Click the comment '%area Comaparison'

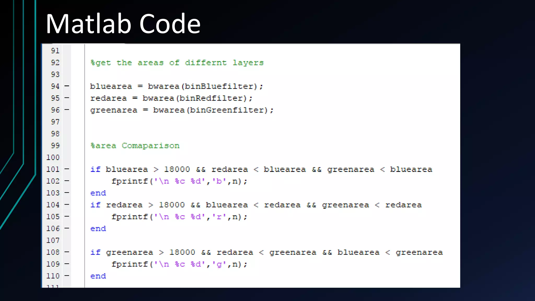135,146
